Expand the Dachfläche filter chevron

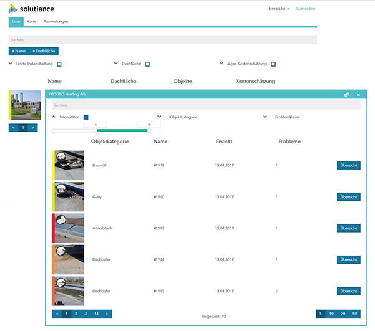(x=116, y=64)
